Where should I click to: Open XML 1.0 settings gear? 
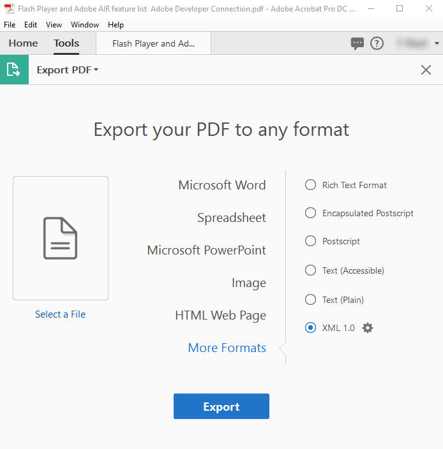pos(367,328)
